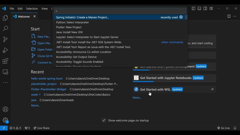Open errors and warnings indicator
The height and width of the screenshot is (135, 240).
pos(15,128)
